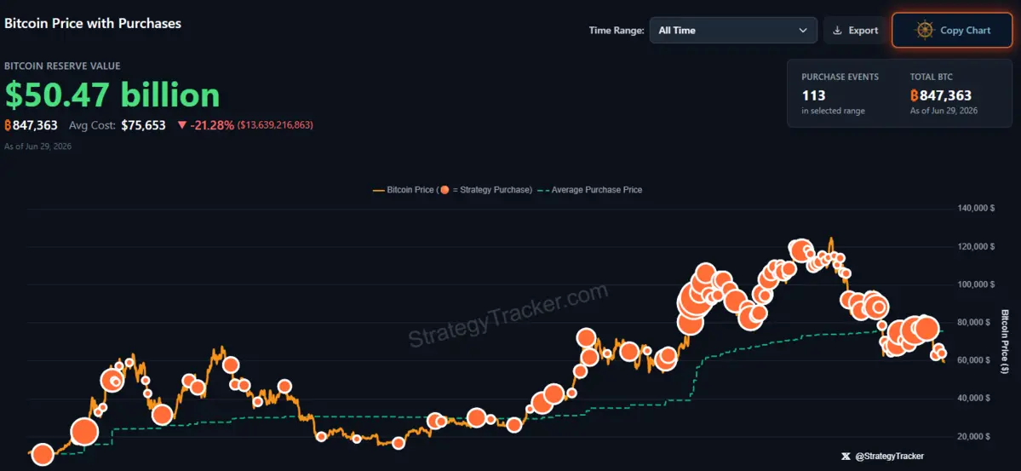This screenshot has width=1021, height=471.
Task: Click the @StrategyTracker handle text
Action: click(889, 456)
